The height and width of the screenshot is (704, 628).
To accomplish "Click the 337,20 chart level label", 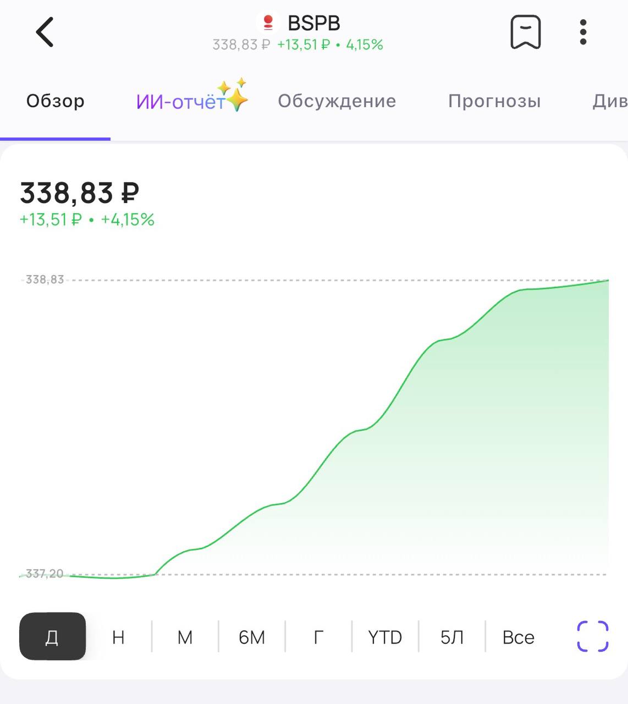I will [45, 574].
